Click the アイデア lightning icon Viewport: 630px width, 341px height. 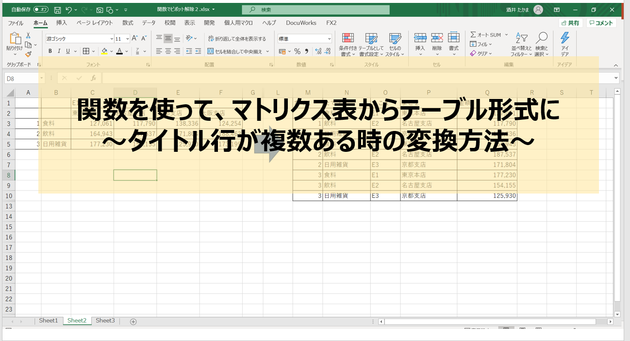564,44
